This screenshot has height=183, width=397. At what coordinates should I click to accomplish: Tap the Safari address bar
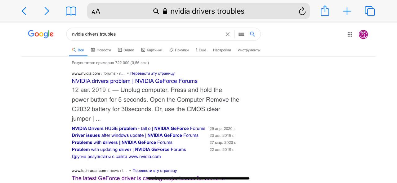tap(198, 11)
